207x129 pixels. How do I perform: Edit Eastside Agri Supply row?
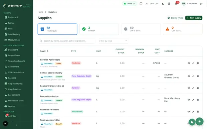tap(193, 63)
